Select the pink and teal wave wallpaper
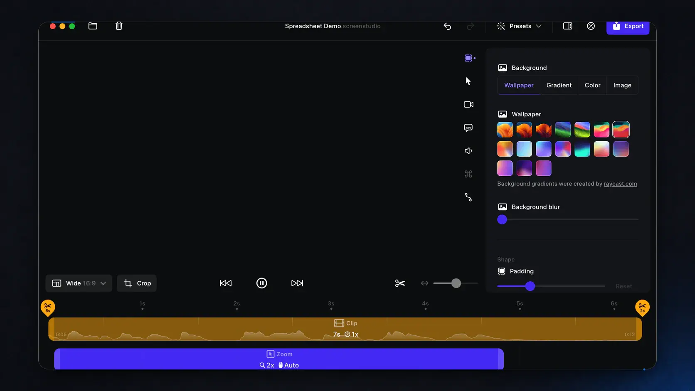This screenshot has height=391, width=695. (601, 130)
